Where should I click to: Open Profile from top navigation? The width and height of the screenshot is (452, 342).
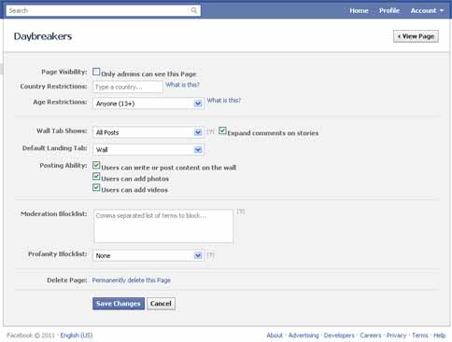pyautogui.click(x=389, y=10)
